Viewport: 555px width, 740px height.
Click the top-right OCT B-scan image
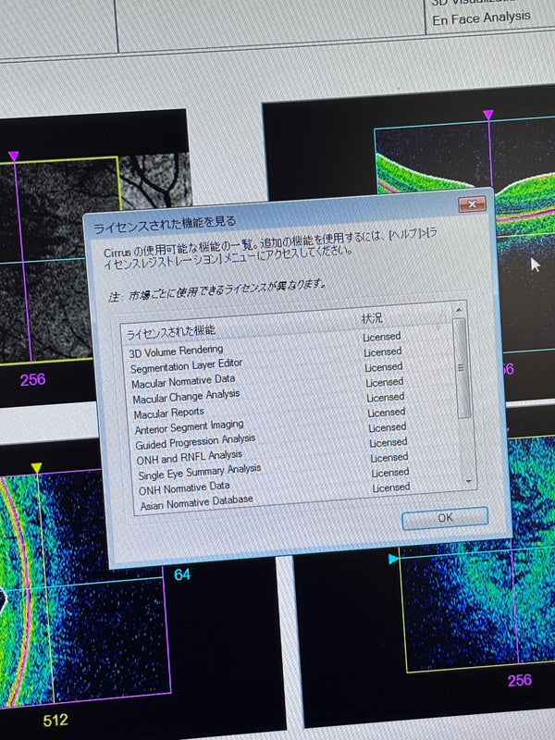point(465,155)
